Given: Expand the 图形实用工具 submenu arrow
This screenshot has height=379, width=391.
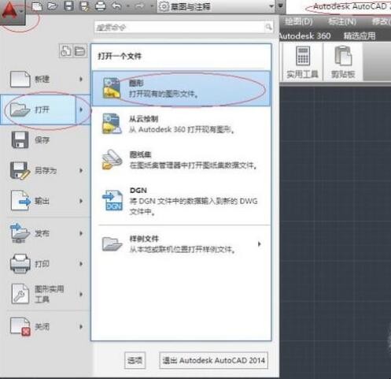Looking at the screenshot, I should 81,294.
